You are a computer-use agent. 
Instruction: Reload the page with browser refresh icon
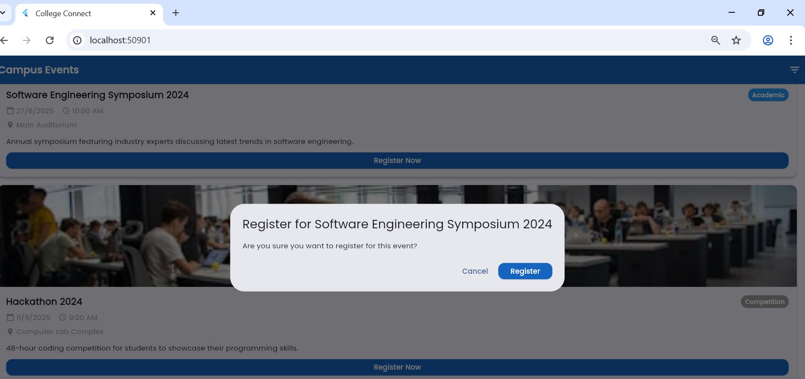pyautogui.click(x=50, y=40)
